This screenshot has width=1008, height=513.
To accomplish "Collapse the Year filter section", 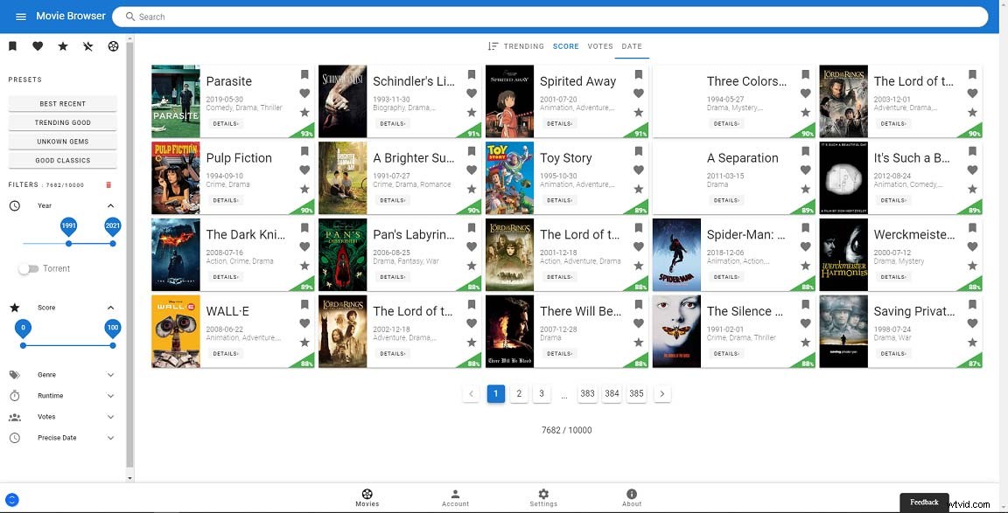I will click(x=110, y=205).
